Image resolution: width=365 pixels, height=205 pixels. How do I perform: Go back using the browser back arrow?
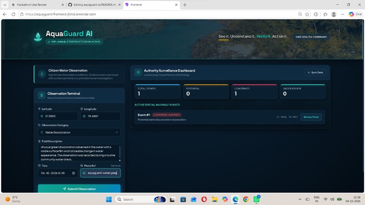point(5,14)
